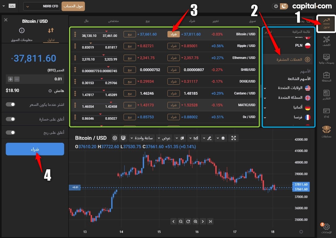Click the margin (هامش) info icon

pyautogui.click(x=50, y=91)
